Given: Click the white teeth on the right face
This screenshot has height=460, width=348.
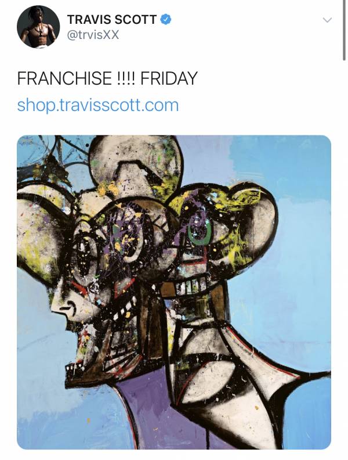Looking at the screenshot, I should tap(192, 286).
